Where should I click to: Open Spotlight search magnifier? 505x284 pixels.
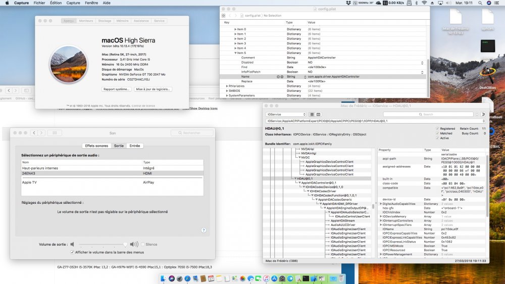click(x=480, y=3)
